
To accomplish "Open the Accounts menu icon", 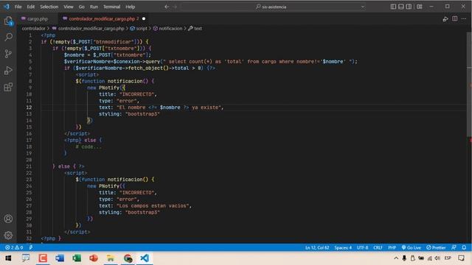I will click(8, 219).
